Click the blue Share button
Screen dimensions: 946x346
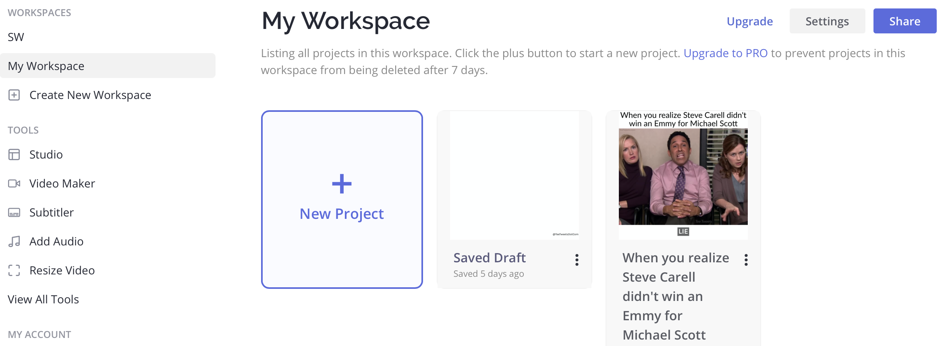point(905,21)
